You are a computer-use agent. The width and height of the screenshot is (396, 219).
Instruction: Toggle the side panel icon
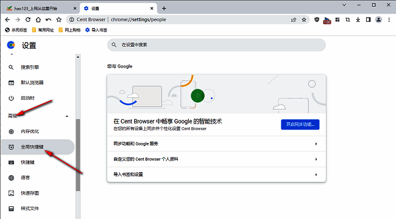click(368, 19)
